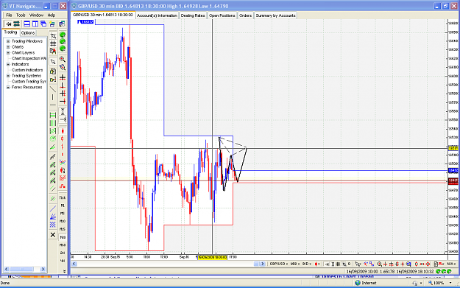Cascade windows using the toolbar icon
Screen dimensions: 460x288
tap(43, 24)
